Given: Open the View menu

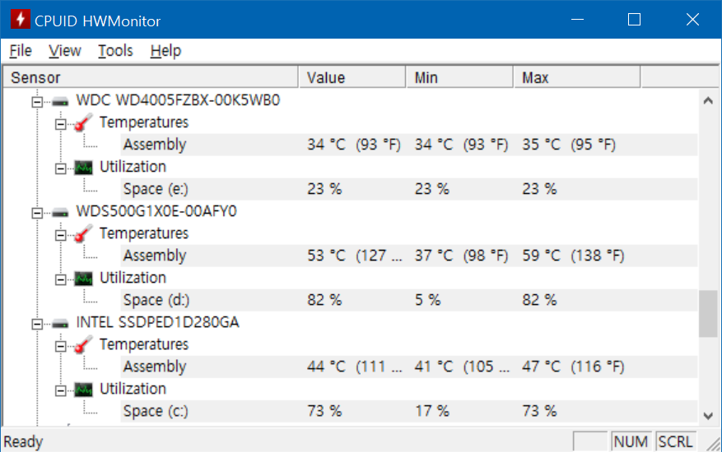Looking at the screenshot, I should point(65,51).
